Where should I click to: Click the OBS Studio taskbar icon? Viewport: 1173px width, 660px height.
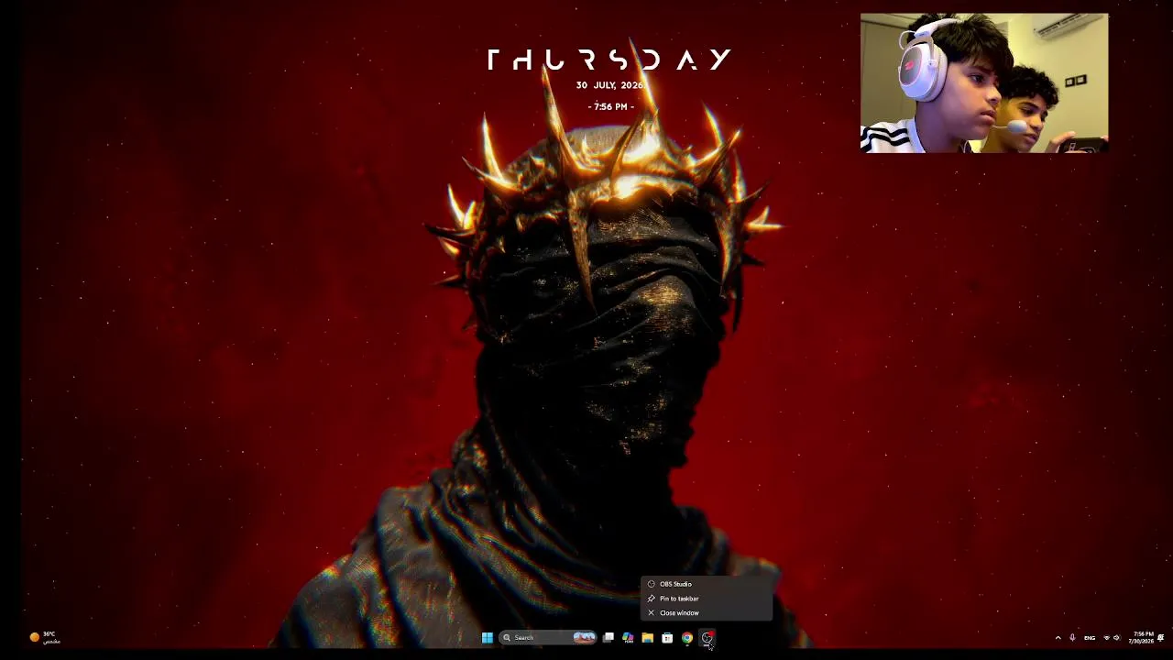[x=707, y=638]
